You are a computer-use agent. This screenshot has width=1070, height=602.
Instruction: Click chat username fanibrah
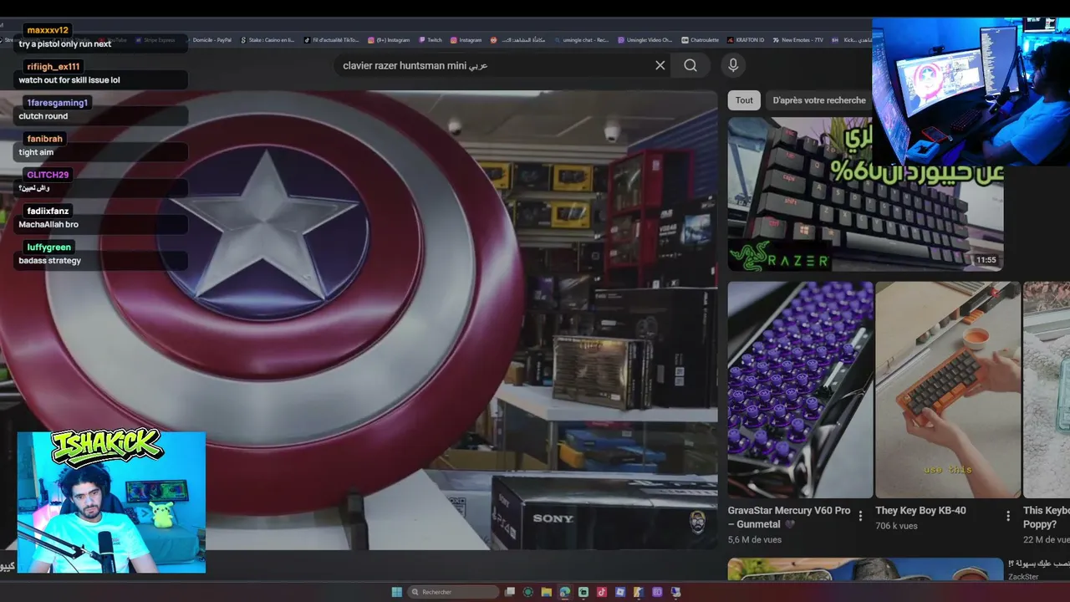click(x=45, y=139)
